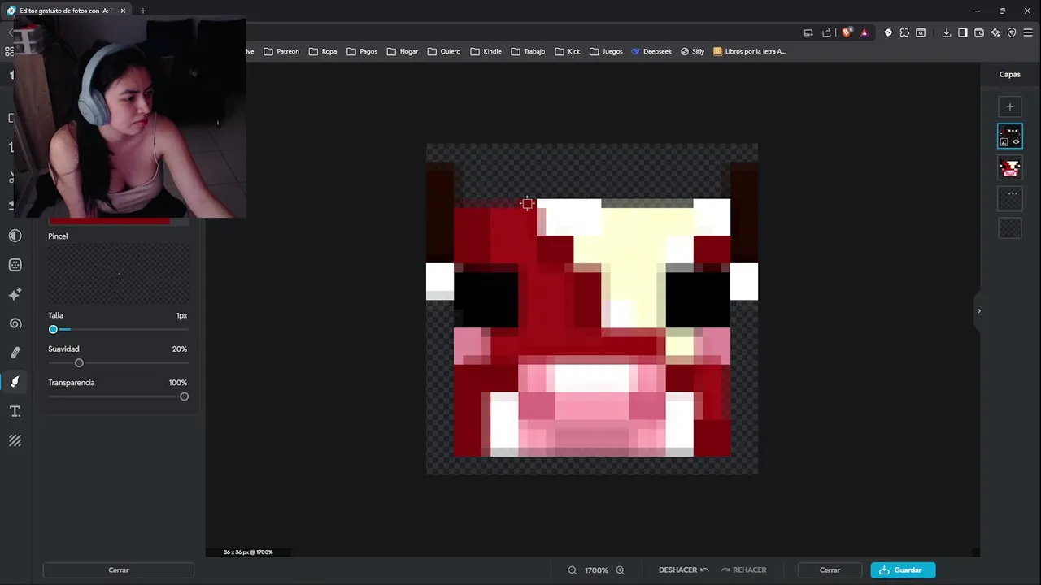Open the downloads arrow icon
Viewport: 1041px width, 585px height.
point(947,32)
